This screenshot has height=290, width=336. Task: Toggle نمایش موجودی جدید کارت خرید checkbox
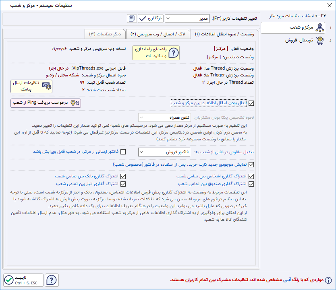251,165
